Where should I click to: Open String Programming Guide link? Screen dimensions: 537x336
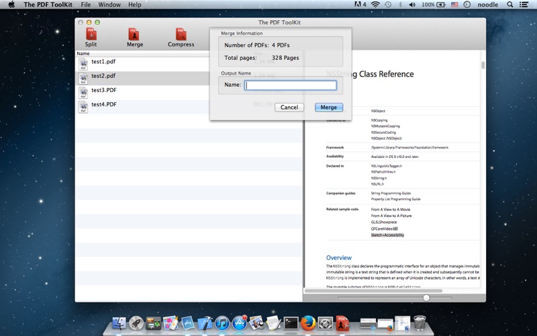(x=391, y=194)
